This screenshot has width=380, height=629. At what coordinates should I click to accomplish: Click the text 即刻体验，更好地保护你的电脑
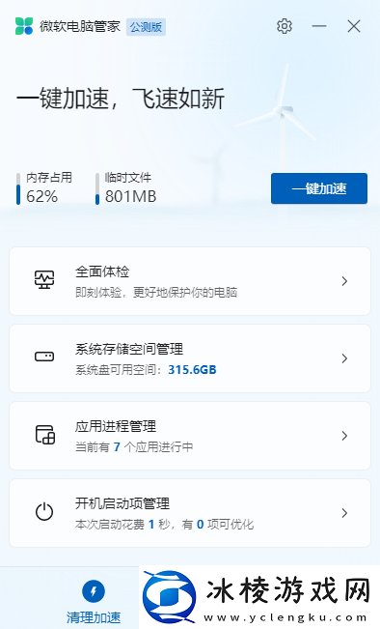click(156, 293)
